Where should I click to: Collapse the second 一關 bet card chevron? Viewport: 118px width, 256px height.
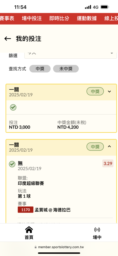coord(110,146)
